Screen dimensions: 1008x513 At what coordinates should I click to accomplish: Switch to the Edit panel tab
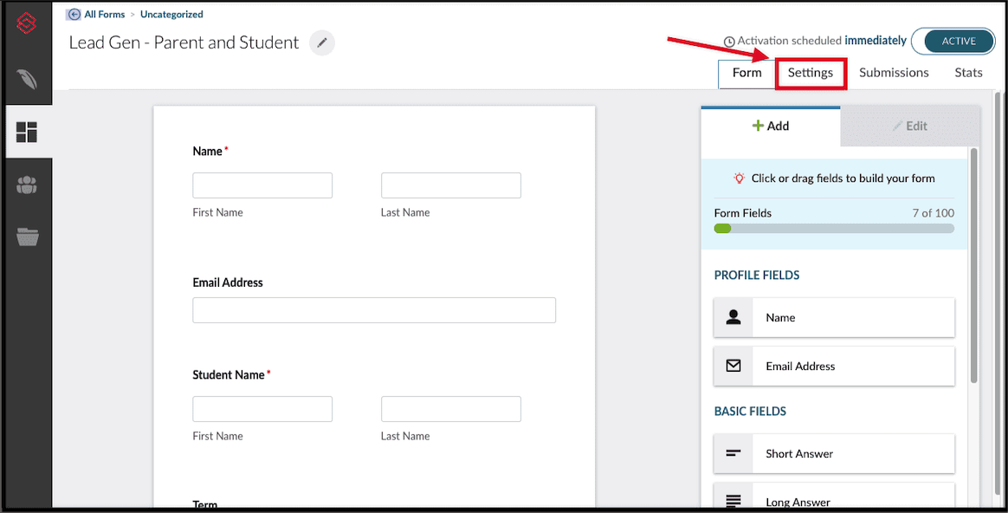click(x=910, y=126)
